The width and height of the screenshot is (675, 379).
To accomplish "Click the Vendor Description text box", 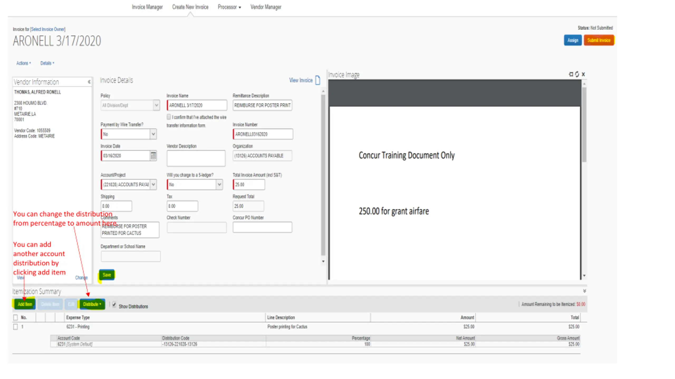I will click(196, 158).
